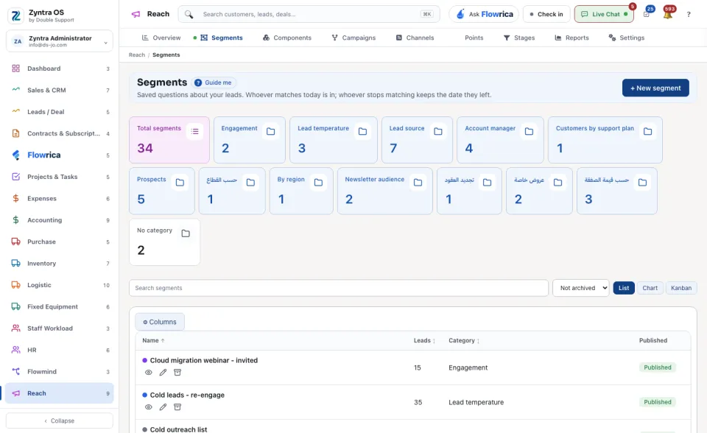Open Flowrica in the sidebar
Viewport: 707px width, 433px height.
(60, 155)
